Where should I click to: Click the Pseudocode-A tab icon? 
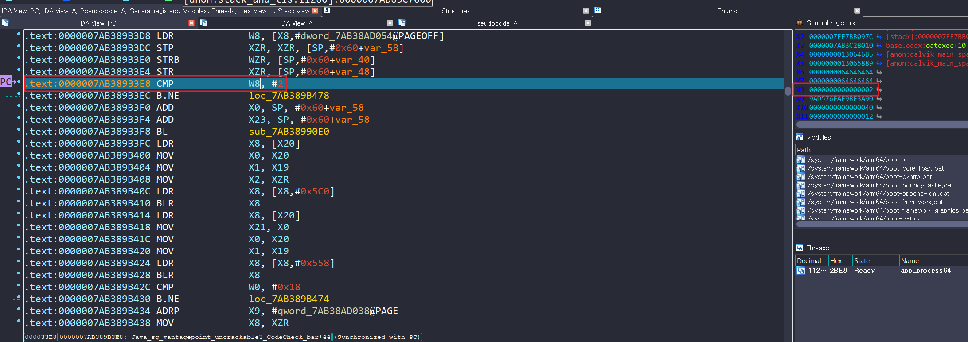coord(402,23)
